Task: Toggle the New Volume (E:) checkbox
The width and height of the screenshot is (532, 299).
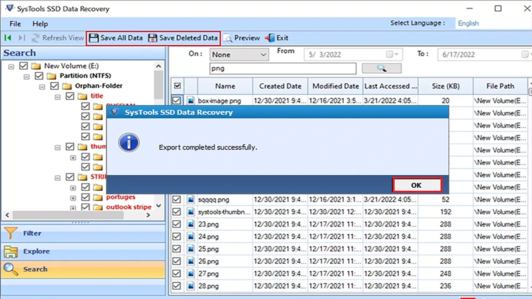Action: tap(24, 66)
